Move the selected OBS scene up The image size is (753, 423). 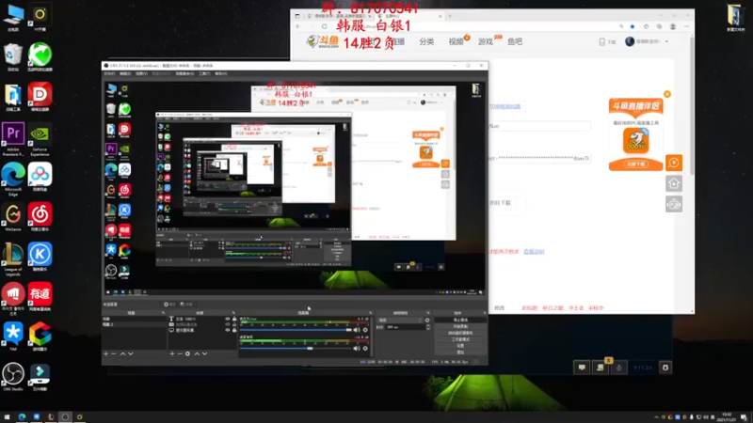(122, 354)
